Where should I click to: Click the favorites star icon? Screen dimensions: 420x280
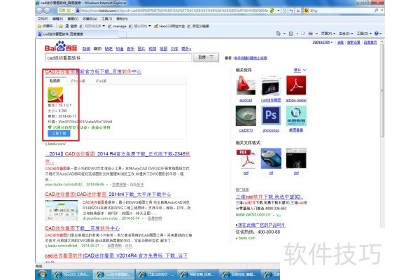coord(40,26)
